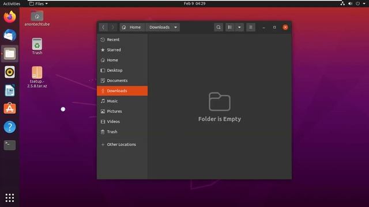The width and height of the screenshot is (369, 207).
Task: Click the network icon in top bar
Action: [x=342, y=3]
